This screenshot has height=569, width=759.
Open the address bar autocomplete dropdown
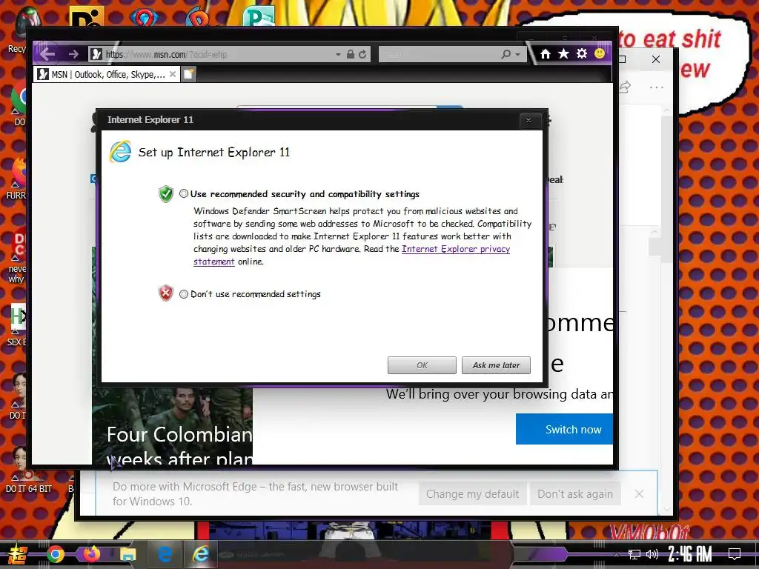pos(338,54)
